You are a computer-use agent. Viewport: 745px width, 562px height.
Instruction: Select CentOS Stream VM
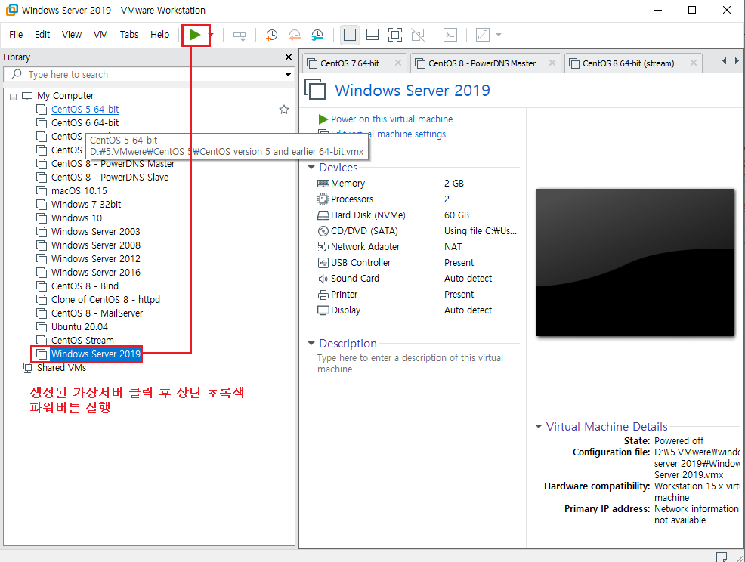click(x=82, y=340)
